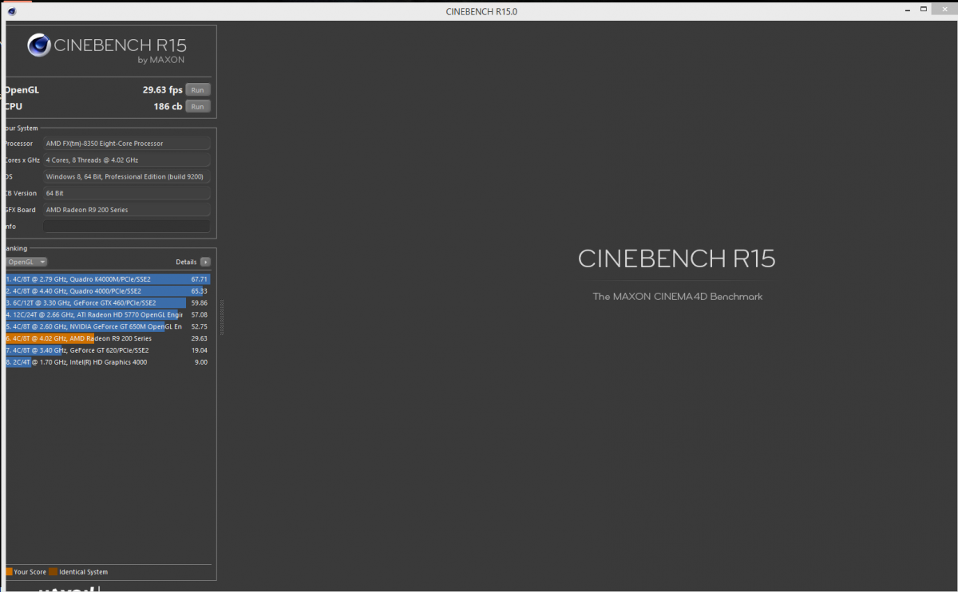This screenshot has height=592, width=958.
Task: Maximize the Cinebench window
Action: pos(924,10)
